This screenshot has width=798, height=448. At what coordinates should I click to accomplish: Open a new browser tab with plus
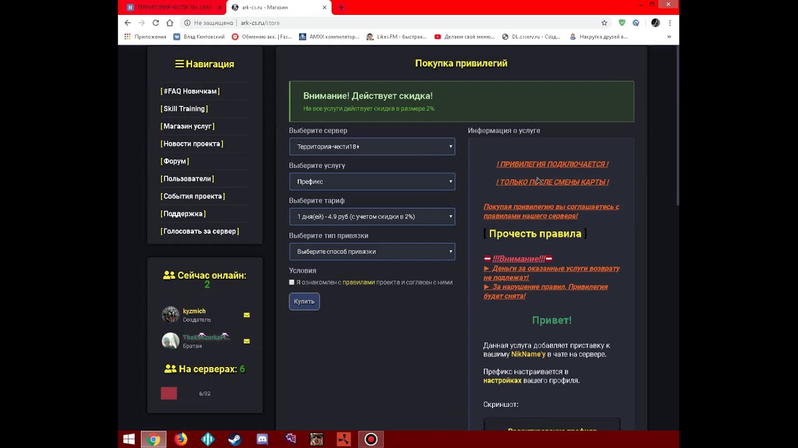tap(341, 7)
